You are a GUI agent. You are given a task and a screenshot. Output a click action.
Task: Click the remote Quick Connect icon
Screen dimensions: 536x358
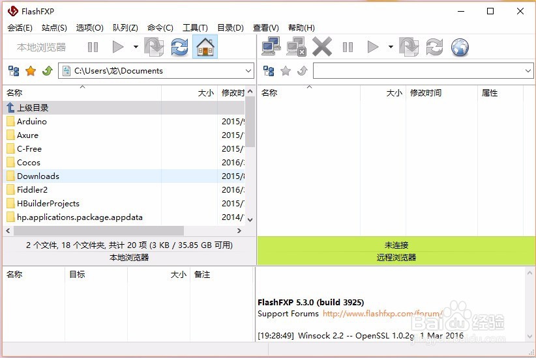[x=296, y=47]
